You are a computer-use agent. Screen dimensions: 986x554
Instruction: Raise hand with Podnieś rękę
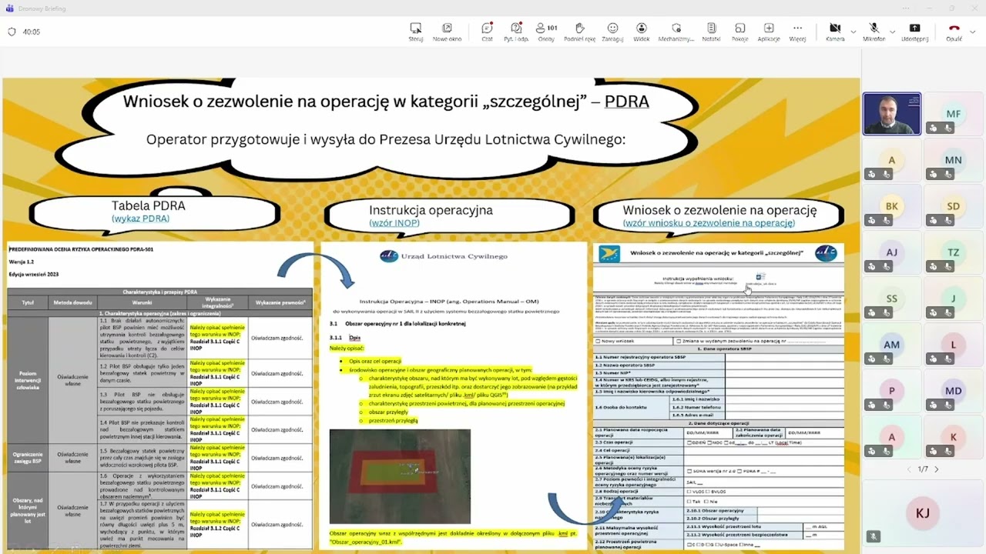click(579, 32)
